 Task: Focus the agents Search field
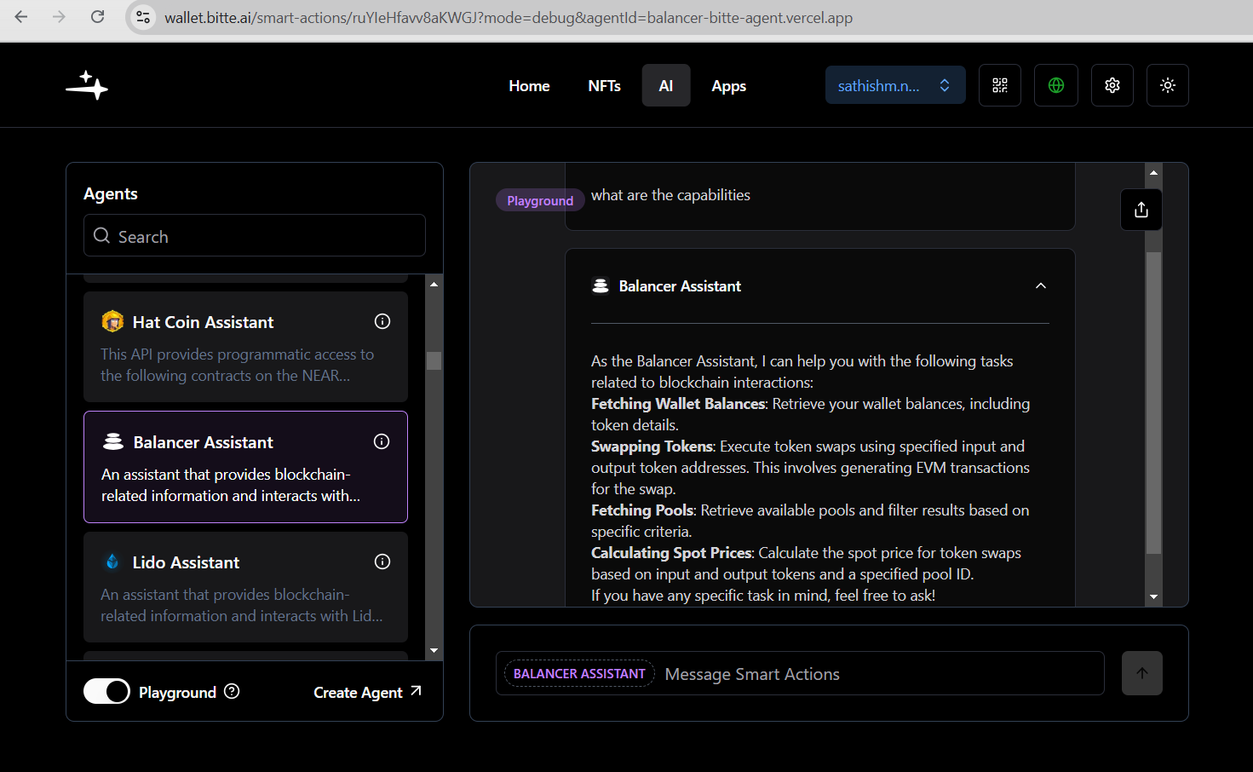[255, 236]
